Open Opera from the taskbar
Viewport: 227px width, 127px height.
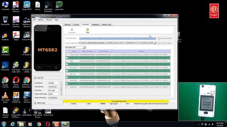tap(48, 124)
